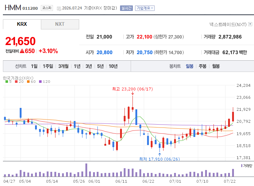The width and height of the screenshot is (254, 186).
Task: Click the 상한가 27,300 upper limit text
Action: [169, 37]
